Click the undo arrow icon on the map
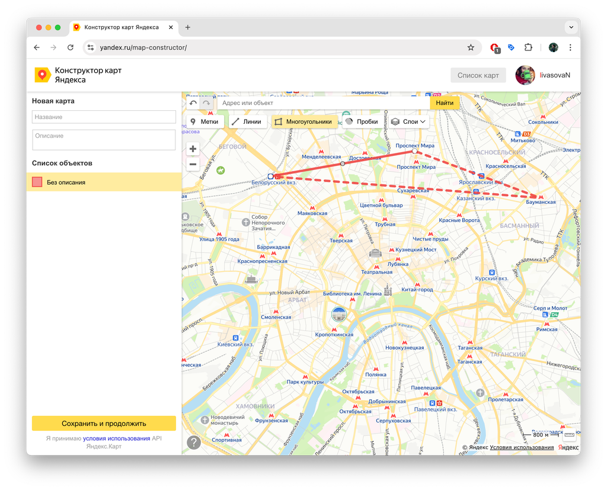The height and width of the screenshot is (490, 607). coord(193,103)
